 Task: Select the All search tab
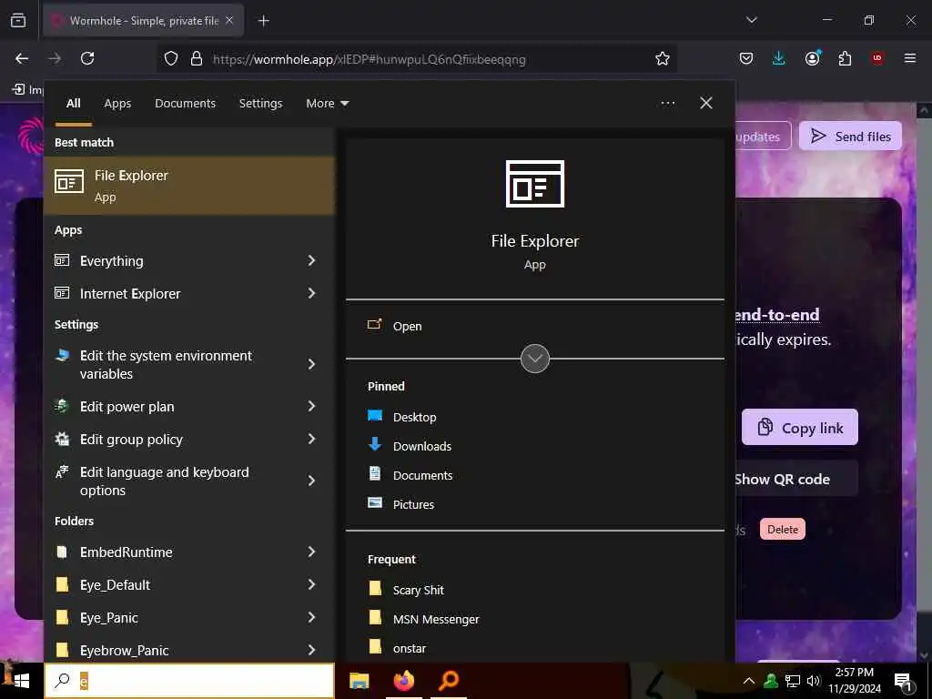click(74, 104)
